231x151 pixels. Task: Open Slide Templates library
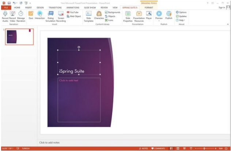click(88, 15)
